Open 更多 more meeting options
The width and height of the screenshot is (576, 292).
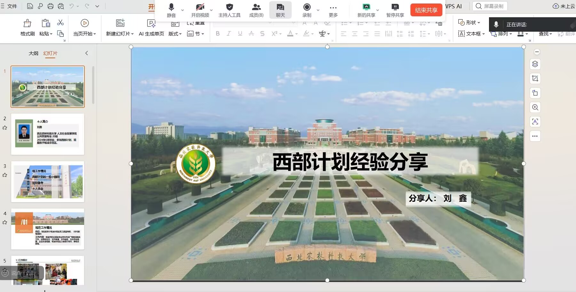[333, 10]
